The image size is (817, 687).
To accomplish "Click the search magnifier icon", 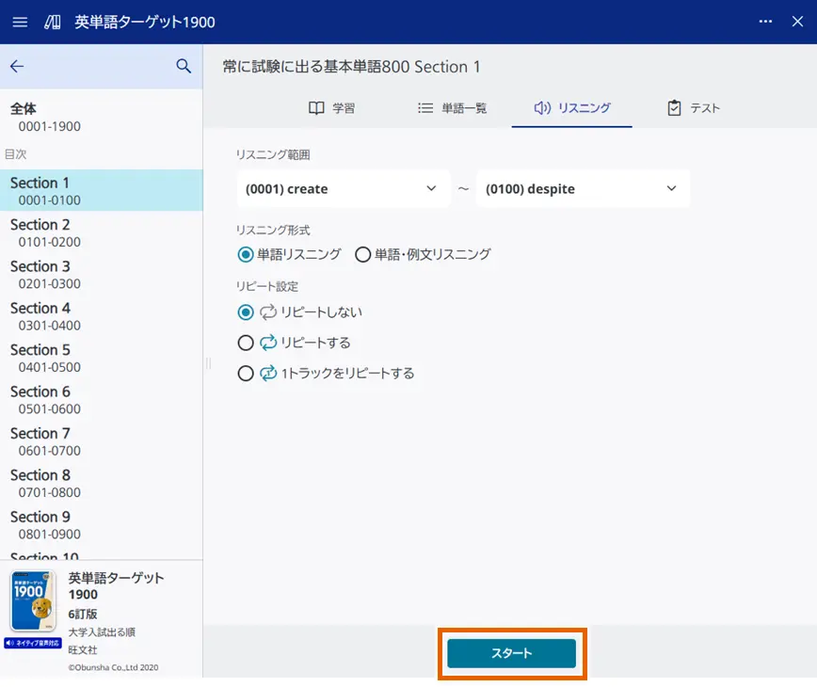I will (184, 66).
